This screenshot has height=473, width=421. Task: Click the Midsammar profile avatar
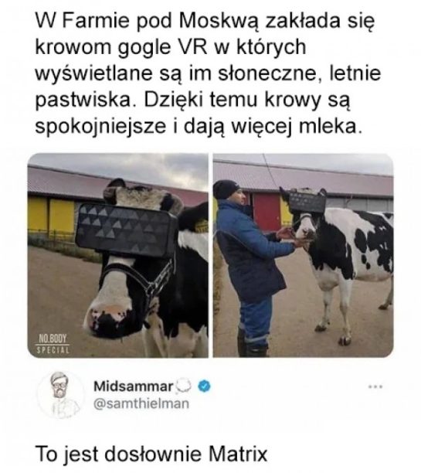tap(61, 395)
